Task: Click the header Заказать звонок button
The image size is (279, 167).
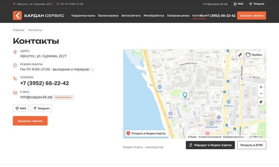Action: pyautogui.click(x=252, y=16)
